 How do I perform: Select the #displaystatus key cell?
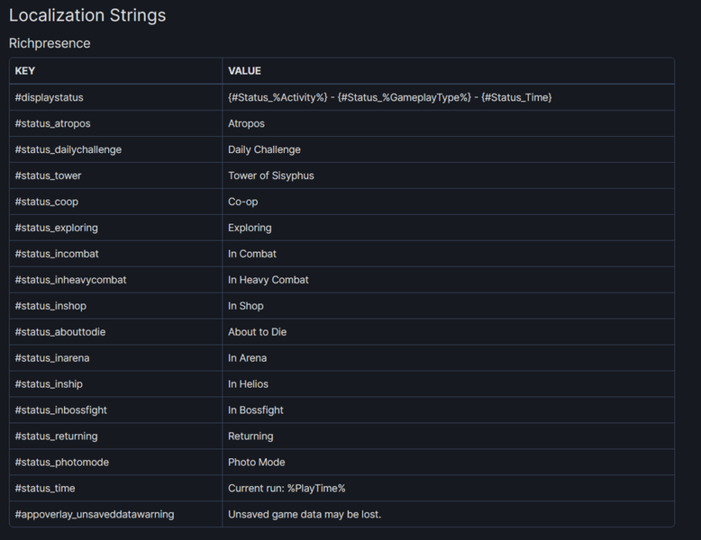(49, 97)
